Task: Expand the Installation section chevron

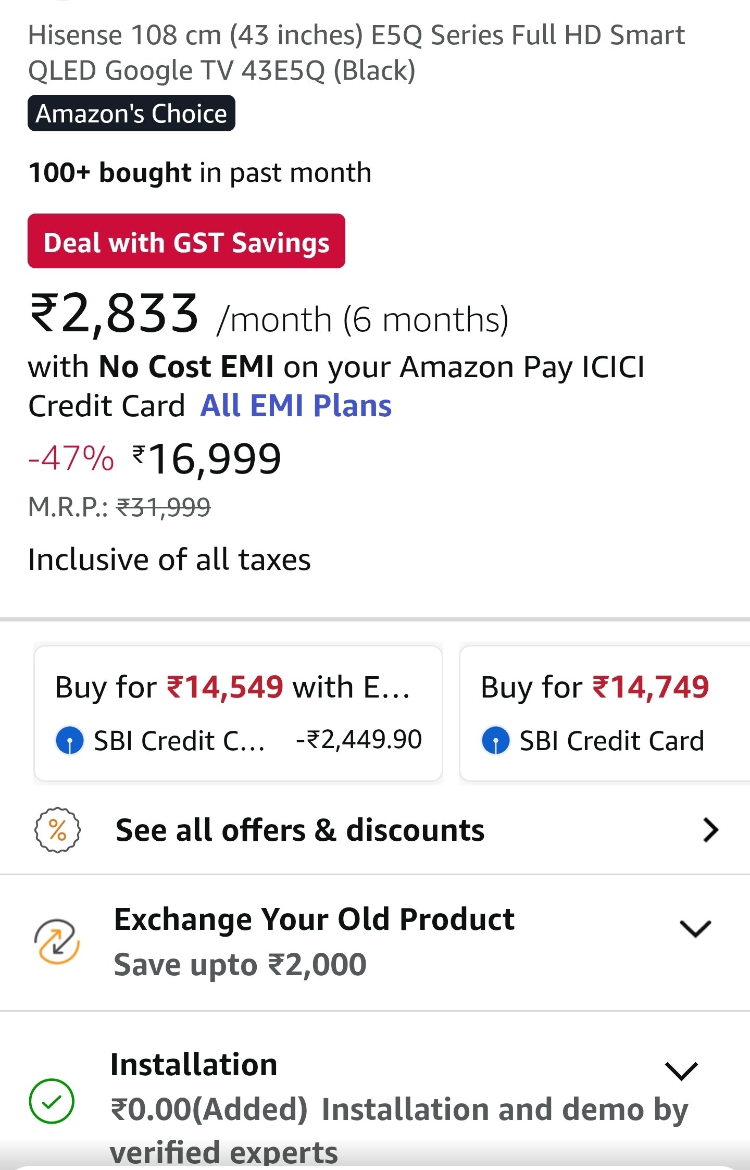Action: [x=681, y=1071]
